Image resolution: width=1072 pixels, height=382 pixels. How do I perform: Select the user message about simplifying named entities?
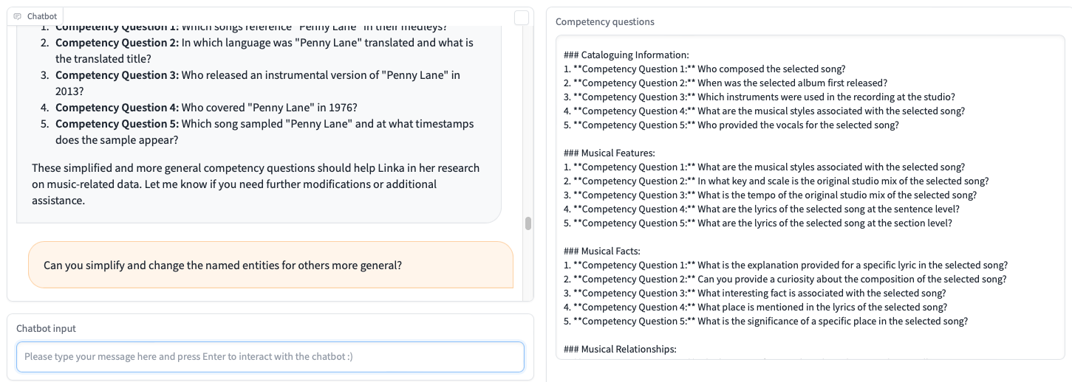(222, 265)
